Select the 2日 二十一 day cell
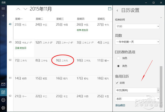This screenshot has width=165, height=112. (x=65, y=49)
